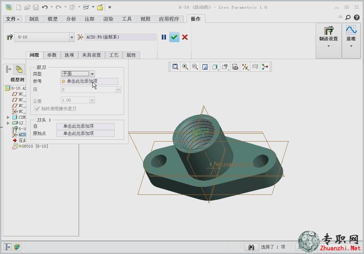This screenshot has width=364, height=254.
Task: Switch to the 应用程序 ribbon tab
Action: (x=169, y=19)
